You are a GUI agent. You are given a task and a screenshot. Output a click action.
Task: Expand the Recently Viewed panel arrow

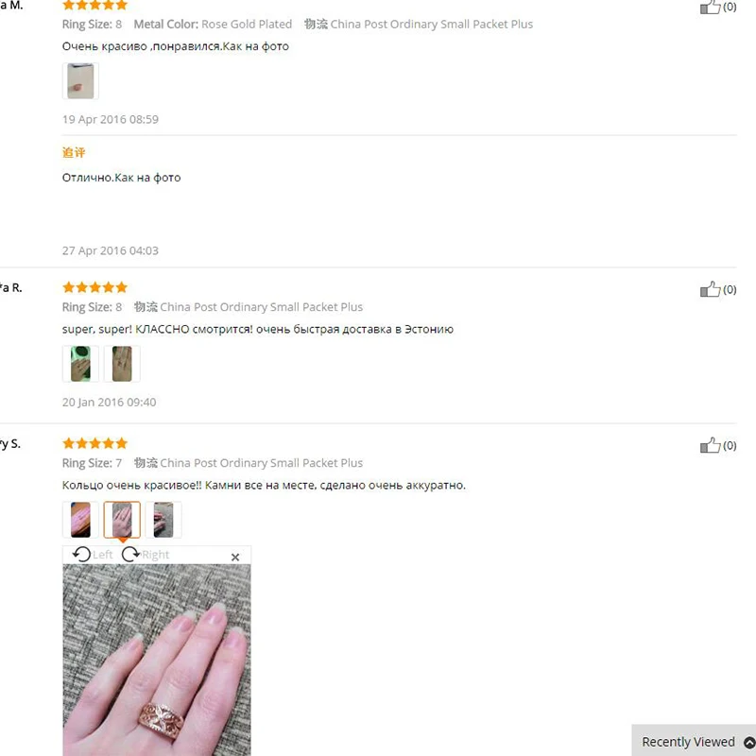(x=749, y=743)
